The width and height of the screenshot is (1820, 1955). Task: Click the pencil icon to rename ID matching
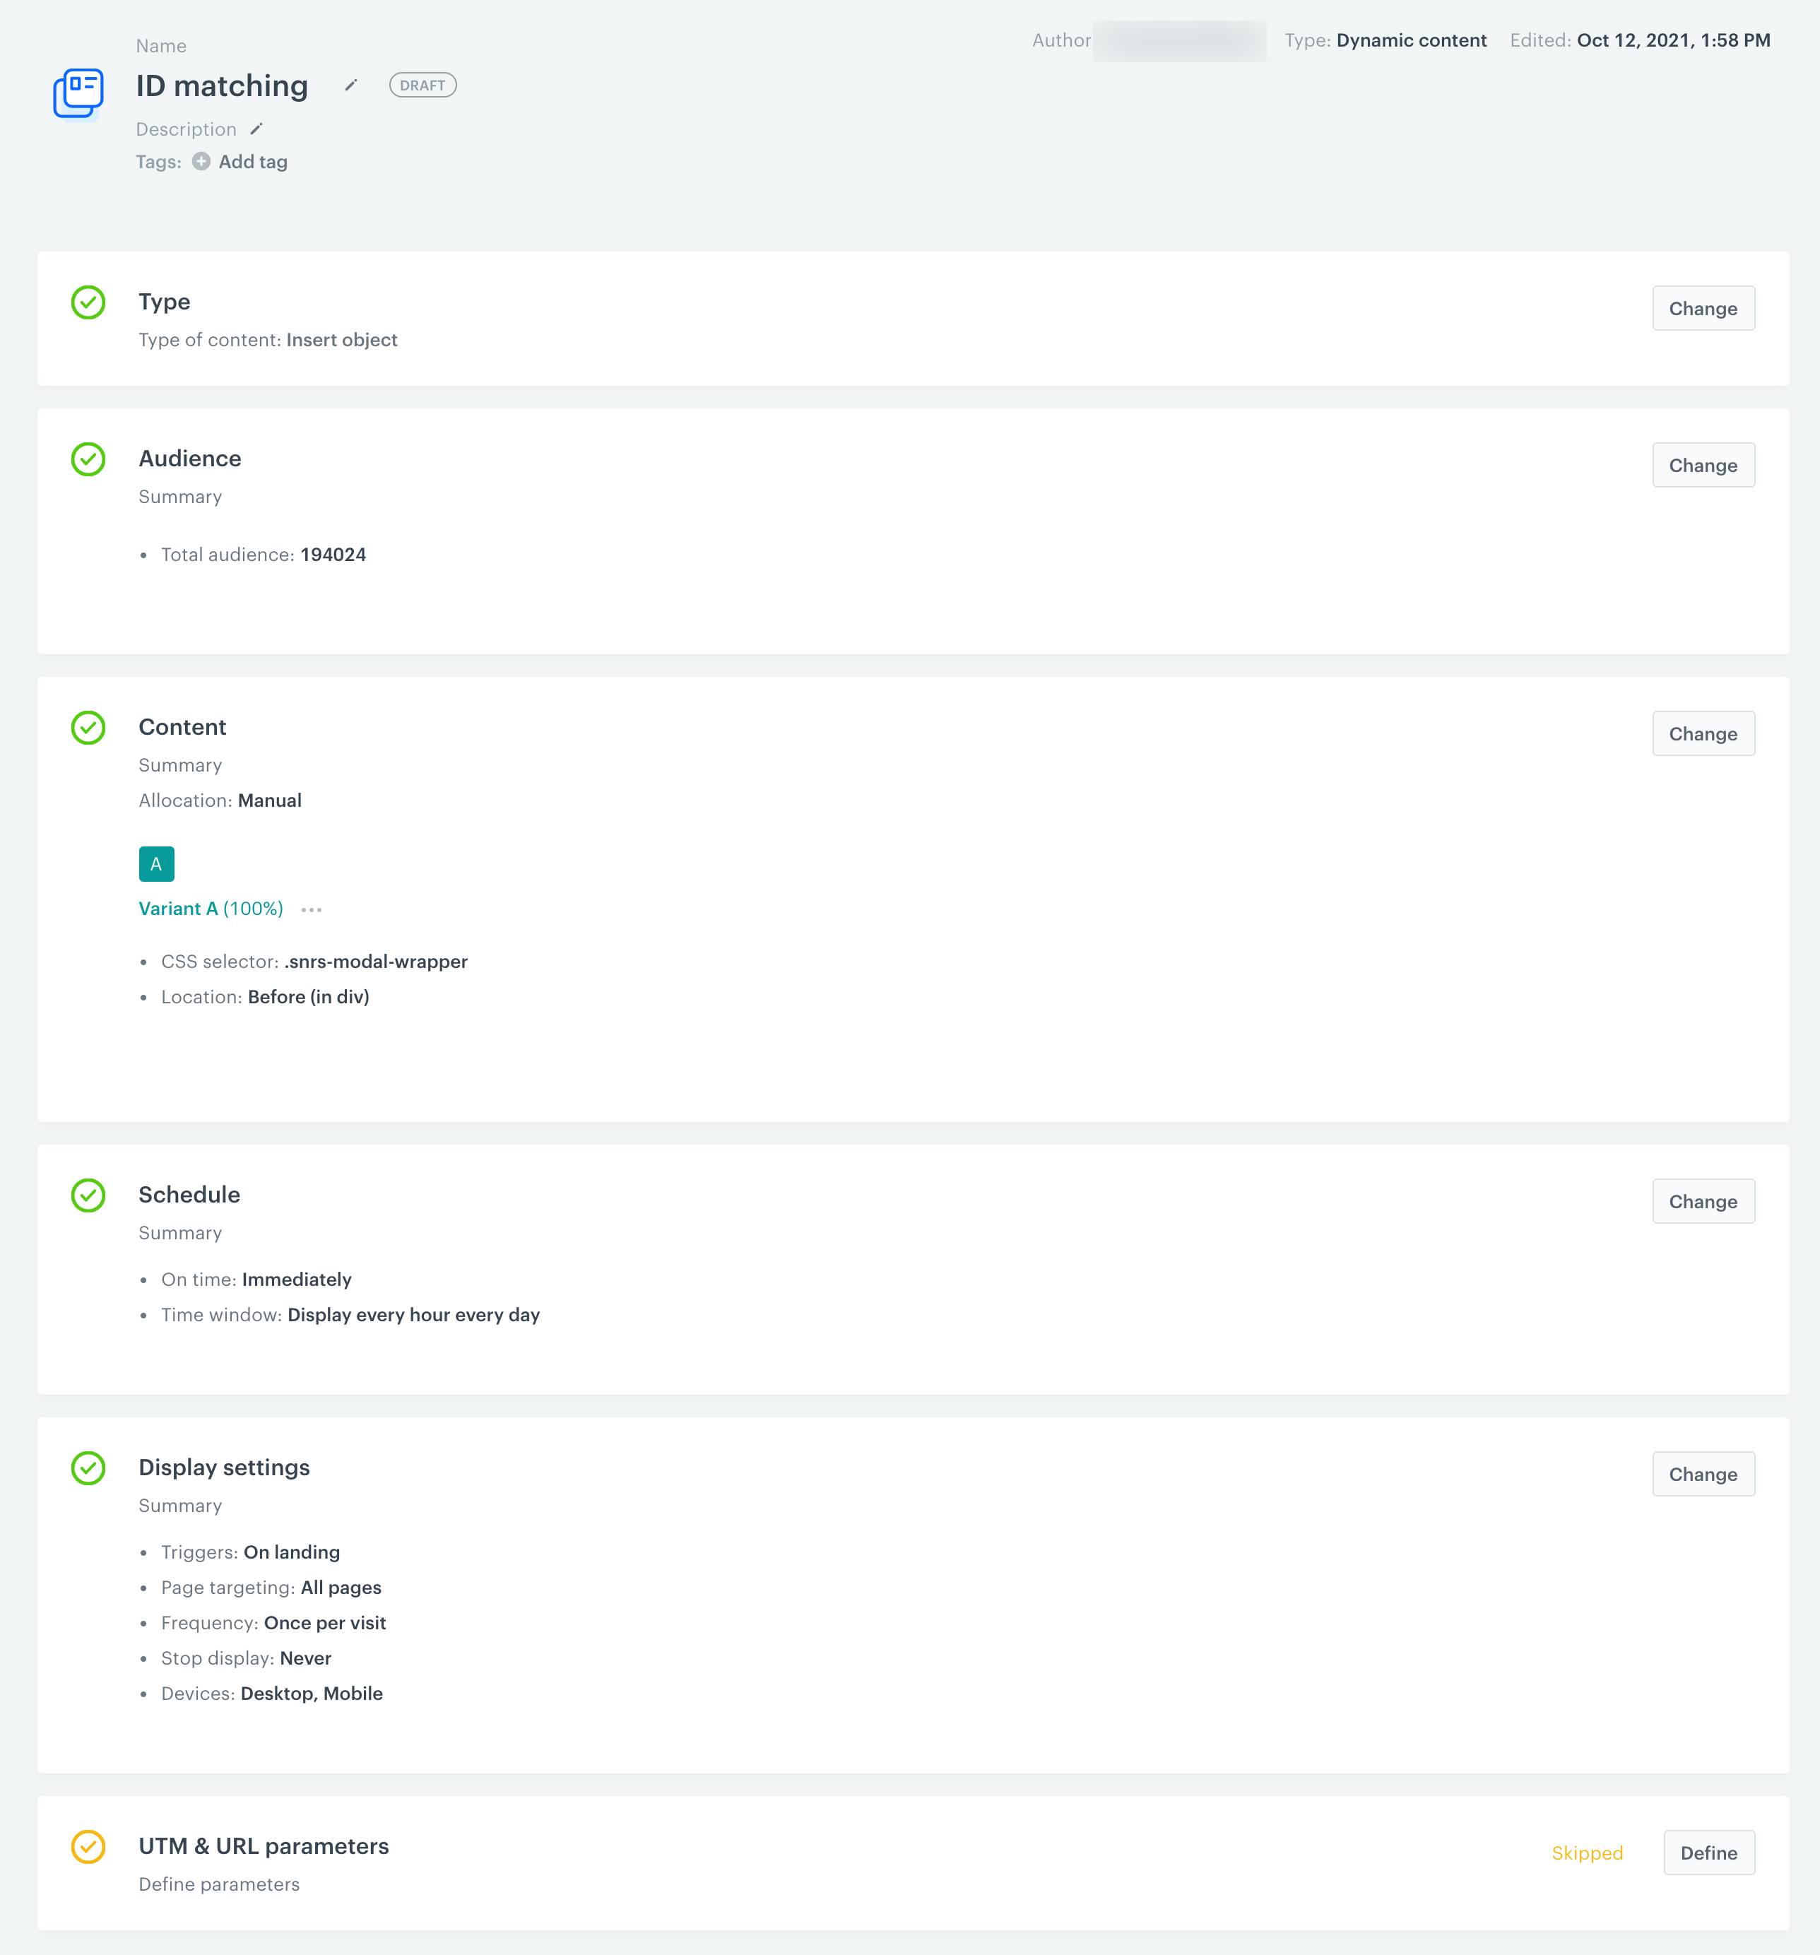tap(350, 85)
